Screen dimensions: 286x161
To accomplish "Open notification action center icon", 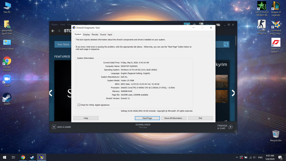I will click(x=280, y=157).
